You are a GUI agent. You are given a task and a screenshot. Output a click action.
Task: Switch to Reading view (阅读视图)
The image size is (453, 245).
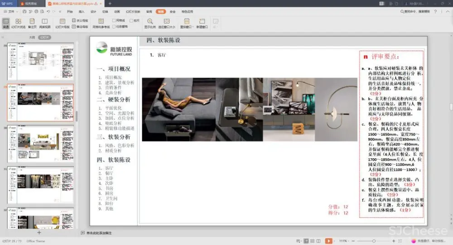pos(44,23)
